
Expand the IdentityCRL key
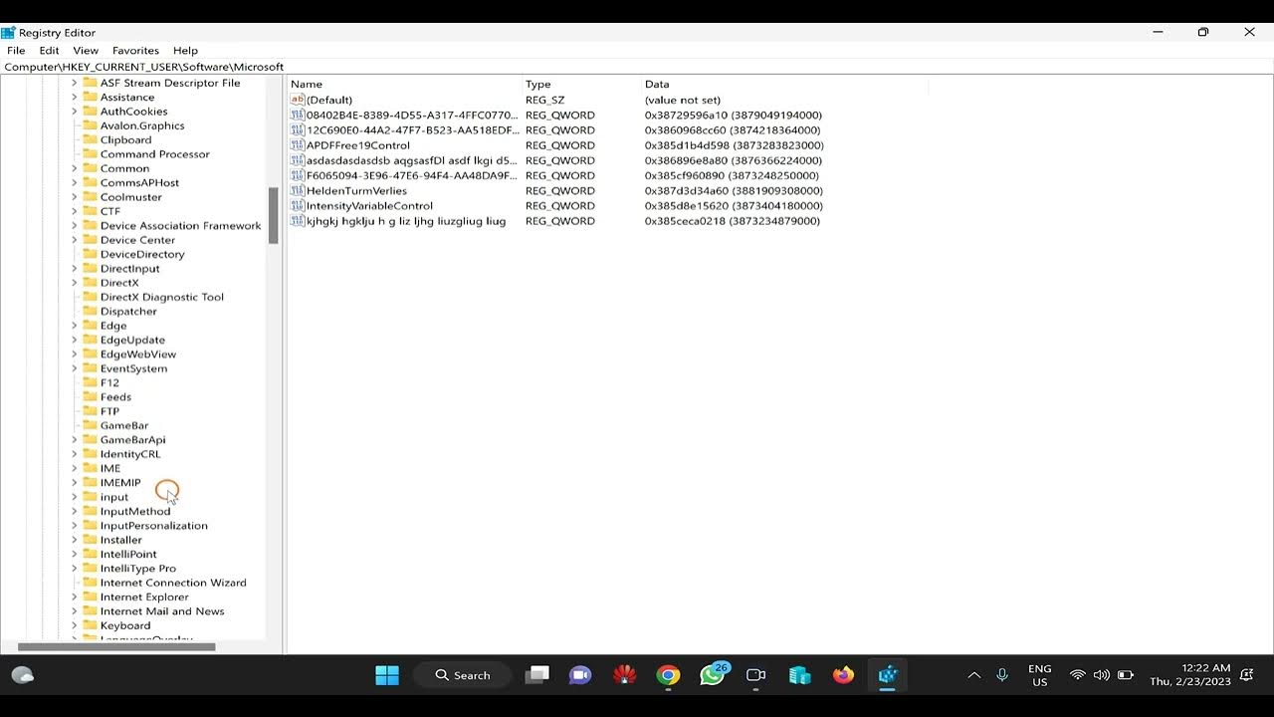click(x=74, y=454)
